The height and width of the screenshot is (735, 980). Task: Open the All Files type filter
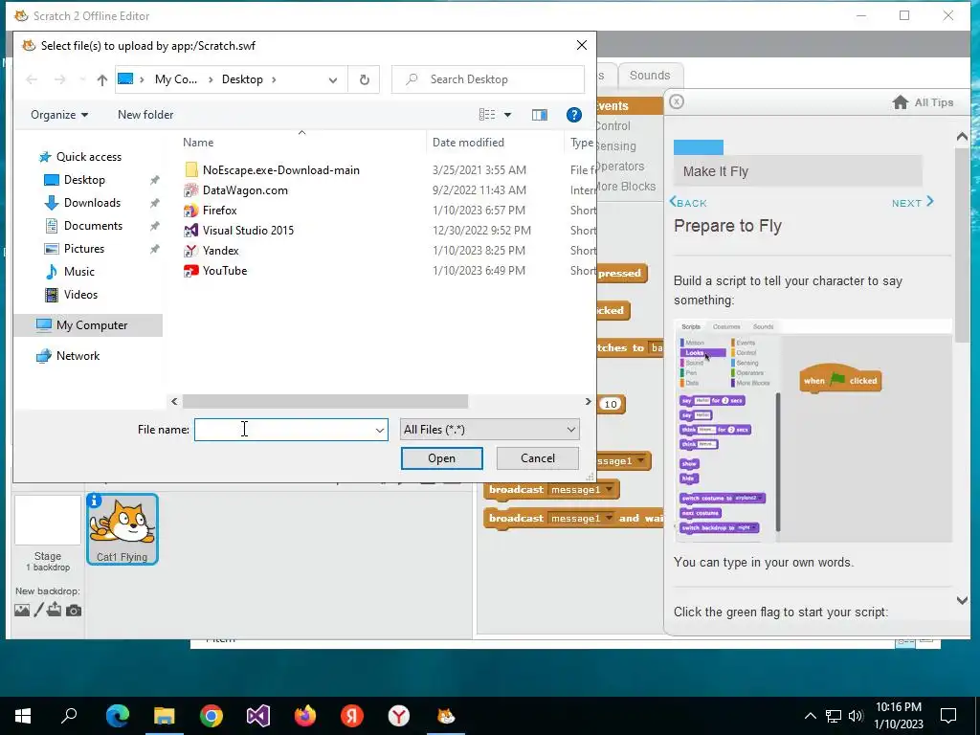pyautogui.click(x=489, y=430)
